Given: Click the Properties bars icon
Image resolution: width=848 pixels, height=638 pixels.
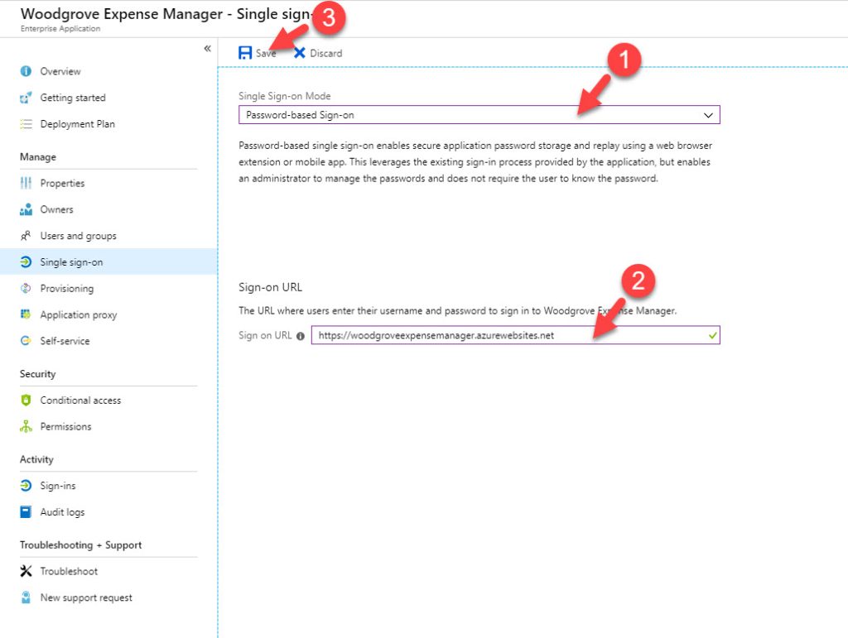Looking at the screenshot, I should [26, 183].
